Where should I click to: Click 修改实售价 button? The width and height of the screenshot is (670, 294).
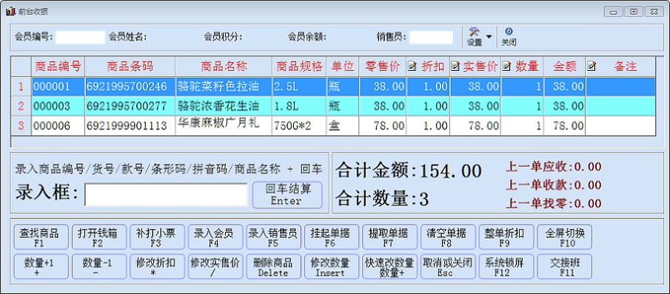click(x=215, y=267)
